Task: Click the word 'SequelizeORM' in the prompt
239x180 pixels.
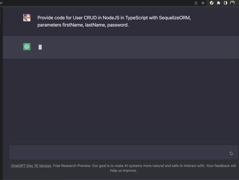Action: tap(175, 18)
